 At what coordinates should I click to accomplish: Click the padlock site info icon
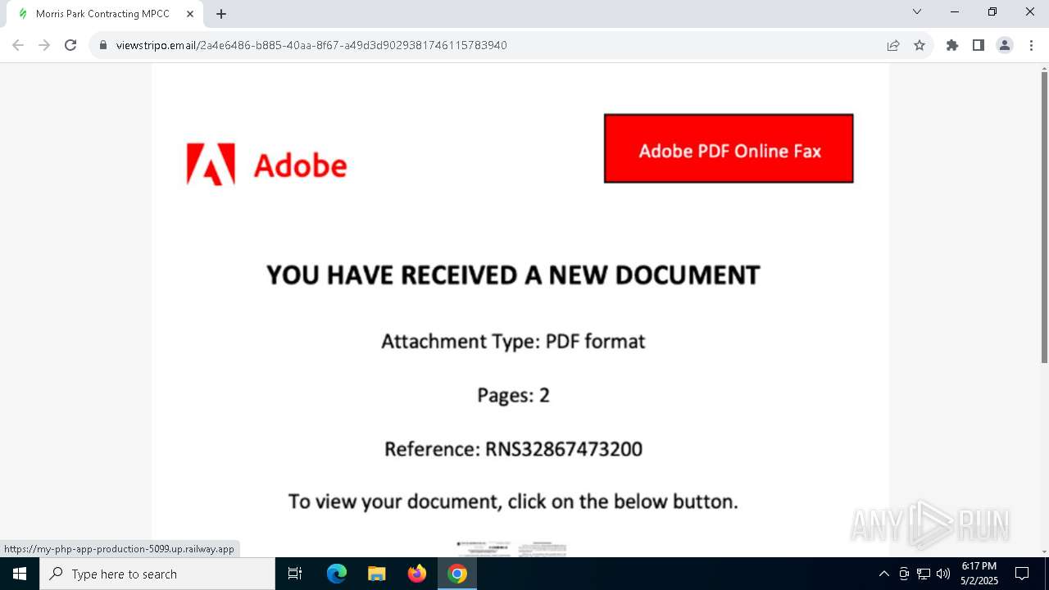pyautogui.click(x=103, y=45)
